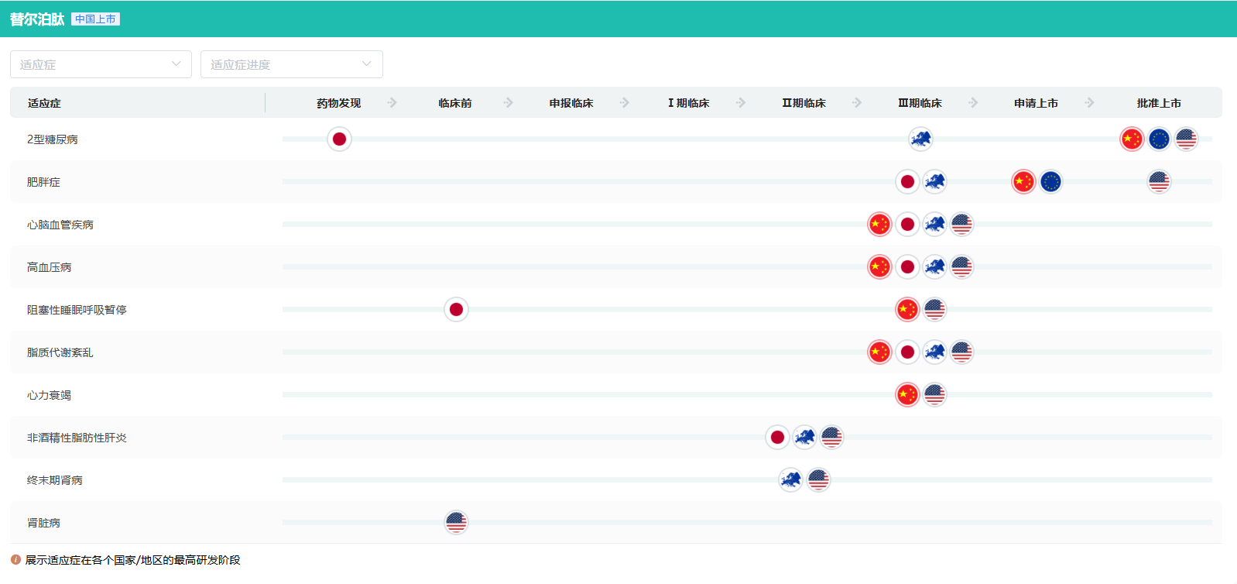This screenshot has width=1237, height=584.
Task: Click the Japan flag in the 2型糖尿病 row
Action: [339, 139]
